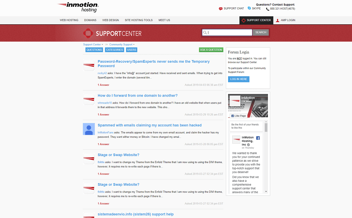Open the Password-Recovery/SpamExperts question

[x=153, y=63]
